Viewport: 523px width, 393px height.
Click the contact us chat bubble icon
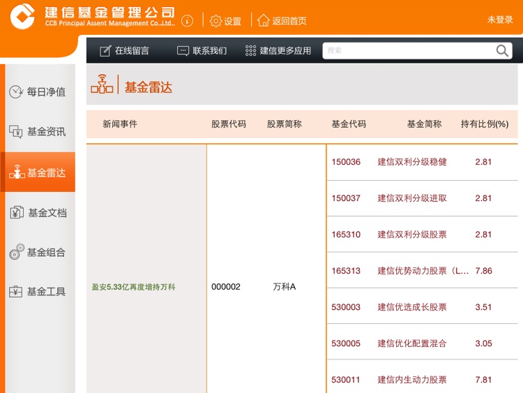[x=183, y=51]
